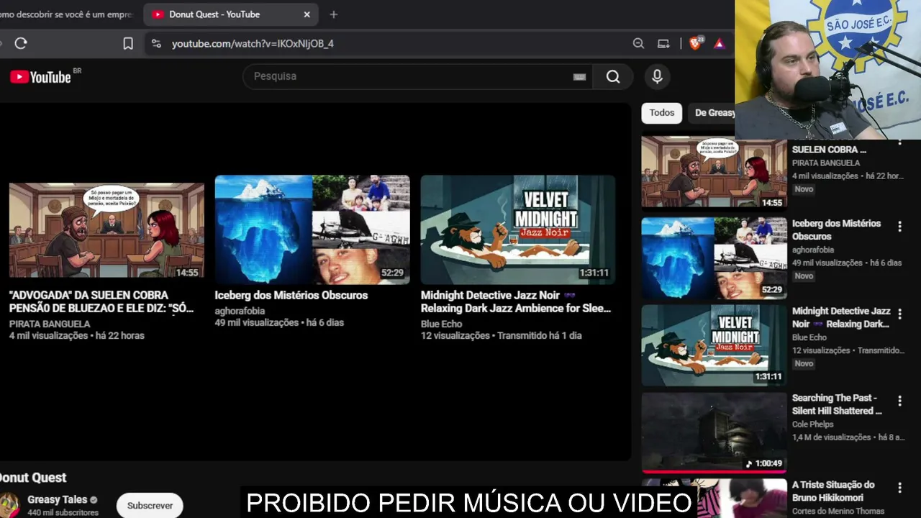This screenshot has height=518, width=921.
Task: Click the zoom magnifier icon in the address bar
Action: (x=638, y=43)
